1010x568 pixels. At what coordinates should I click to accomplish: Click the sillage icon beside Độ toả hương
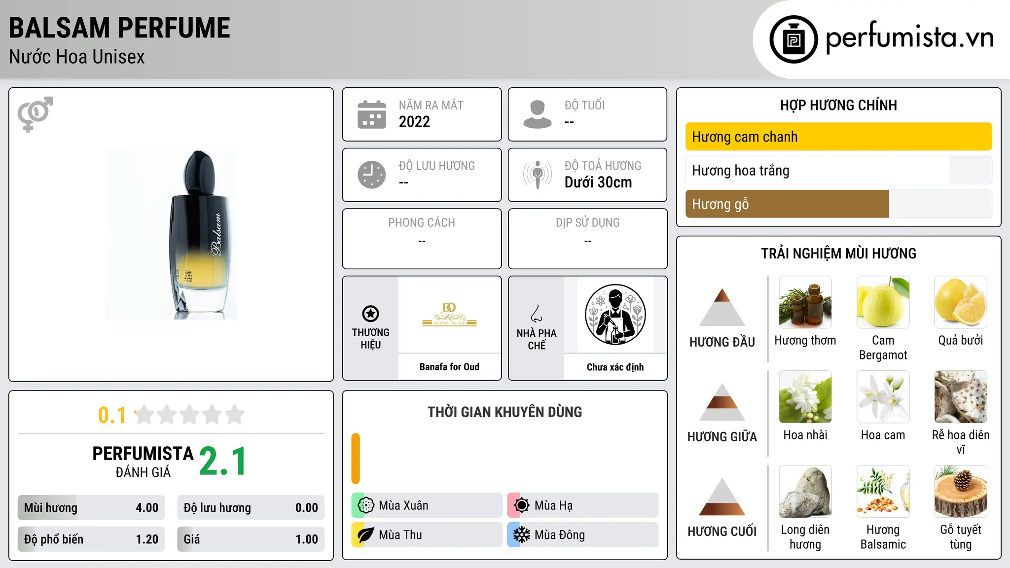[x=538, y=175]
